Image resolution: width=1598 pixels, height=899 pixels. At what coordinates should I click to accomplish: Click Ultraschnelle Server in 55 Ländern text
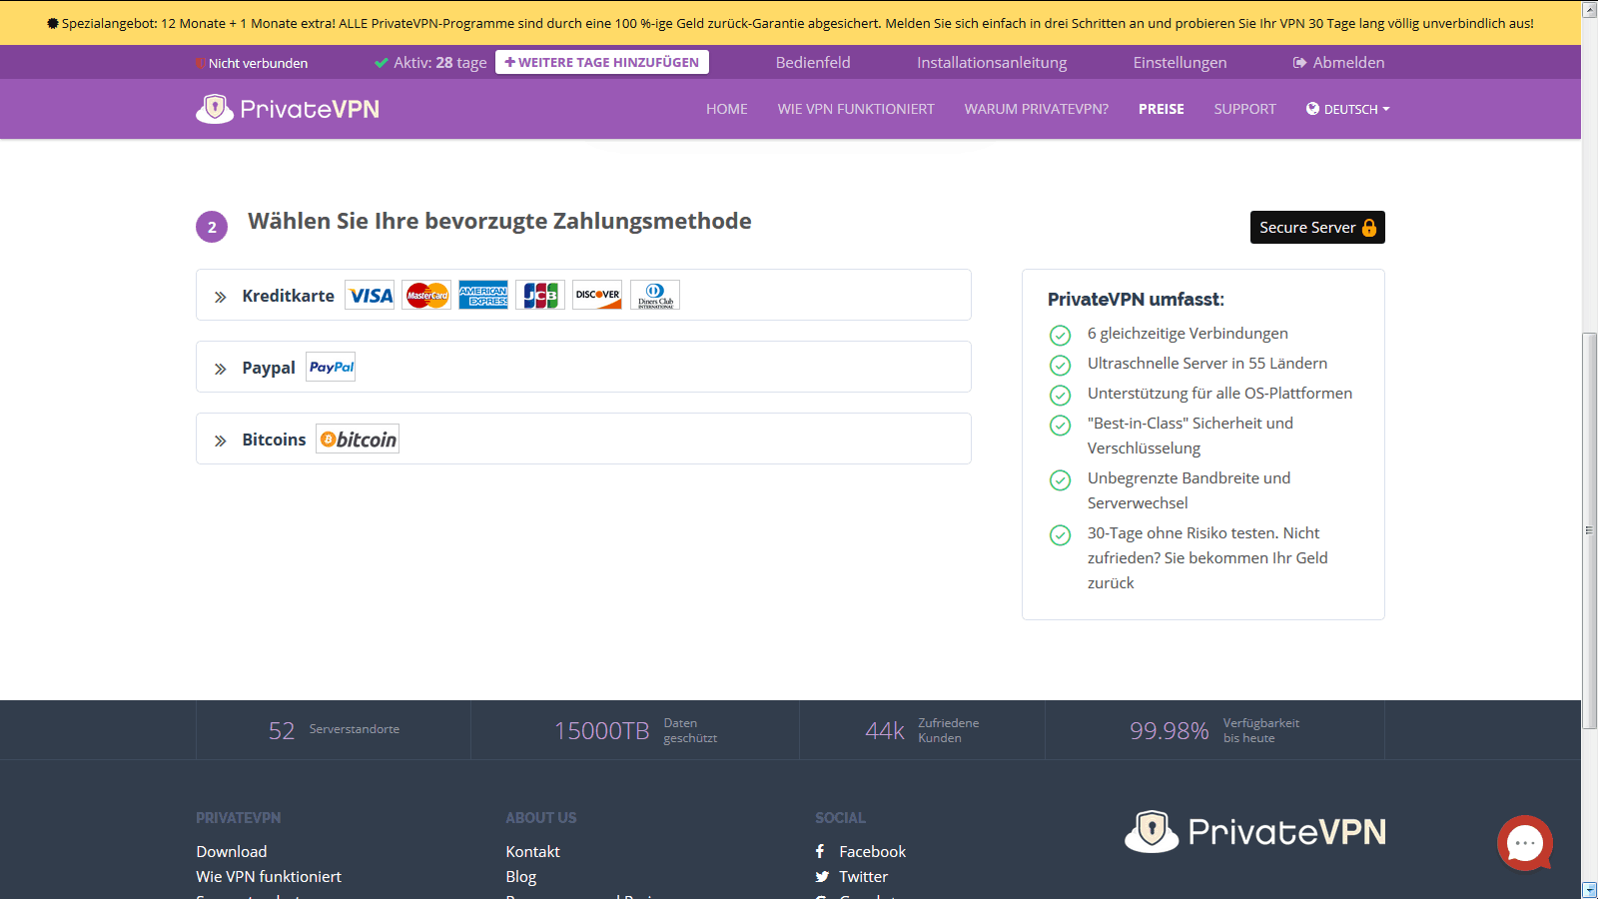coord(1207,363)
